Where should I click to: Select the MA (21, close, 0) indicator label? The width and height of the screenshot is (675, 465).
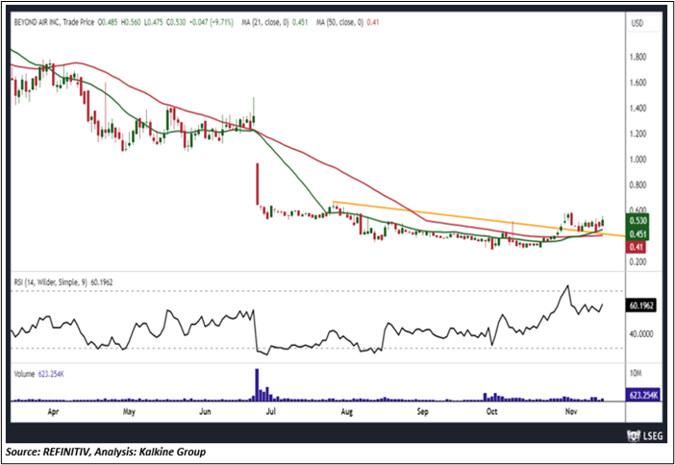[263, 22]
